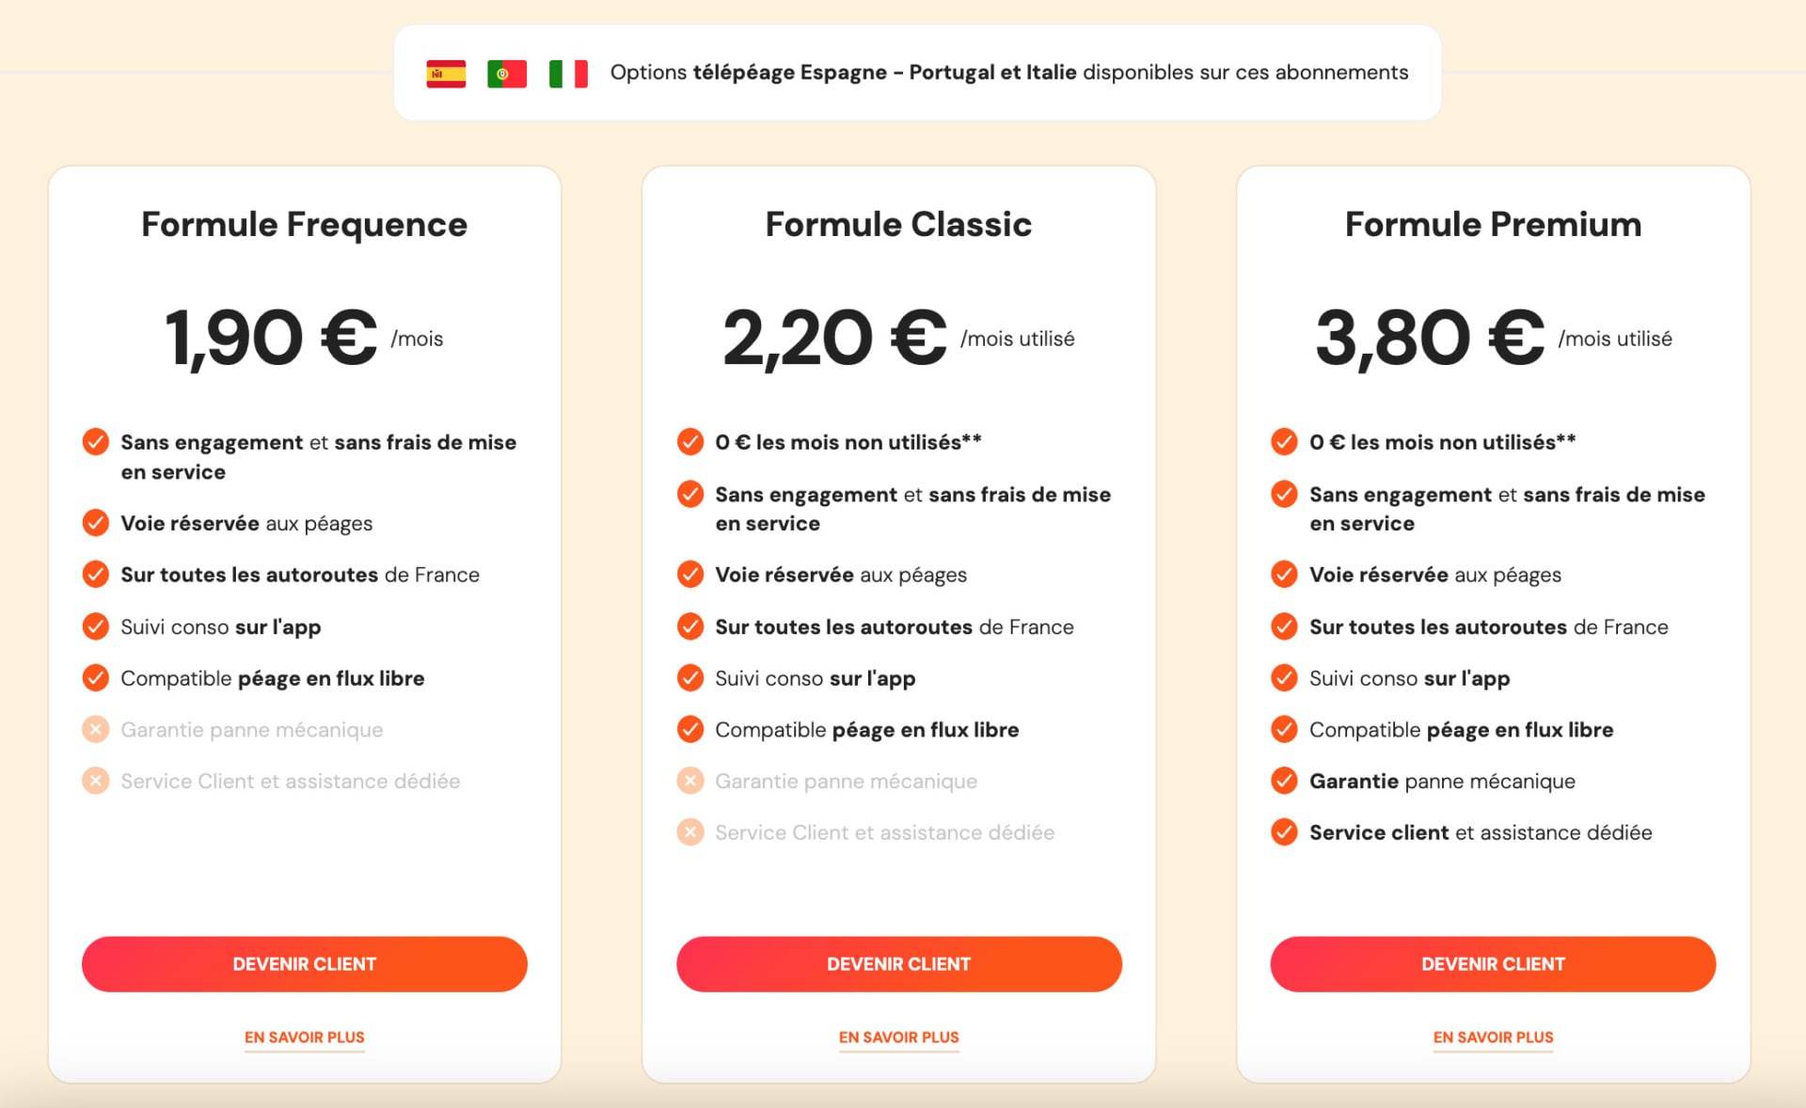1806x1108 pixels.
Task: Click the checkmark beside Voie réservée aux péages in Frequence
Action: coord(96,523)
